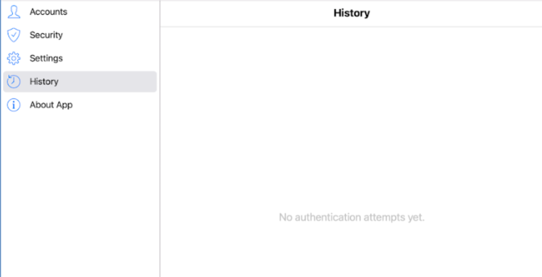Click the "No authentication attempts yet." message

coord(351,217)
